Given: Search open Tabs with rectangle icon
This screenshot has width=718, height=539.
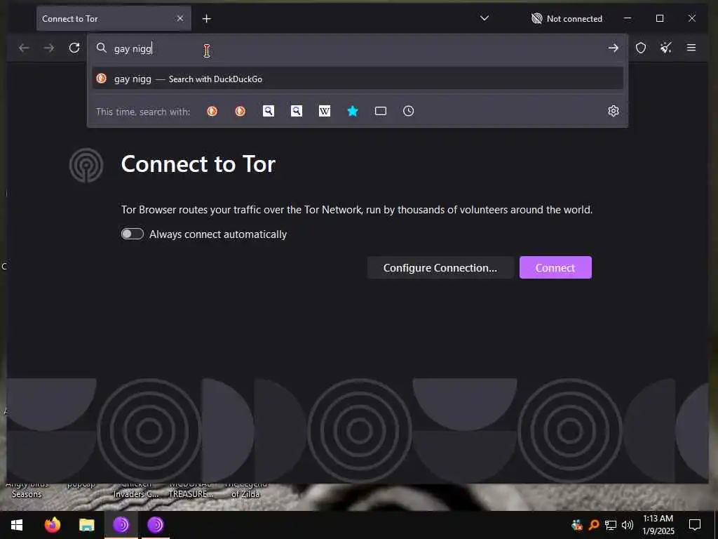Looking at the screenshot, I should 380,111.
